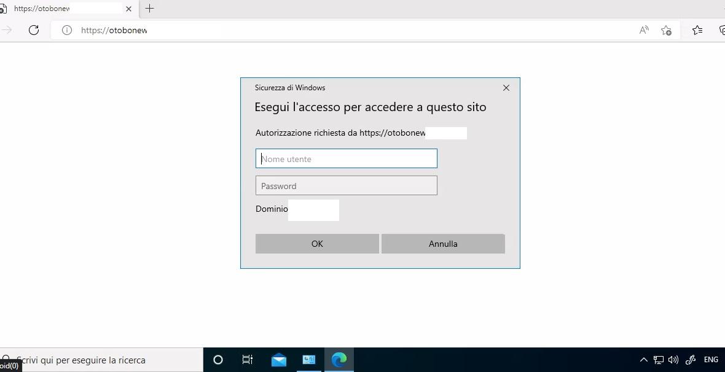Activate the Read aloud icon
This screenshot has width=725, height=372.
coord(644,30)
